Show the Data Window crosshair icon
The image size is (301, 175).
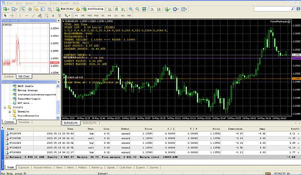pyautogui.click(x=30, y=9)
